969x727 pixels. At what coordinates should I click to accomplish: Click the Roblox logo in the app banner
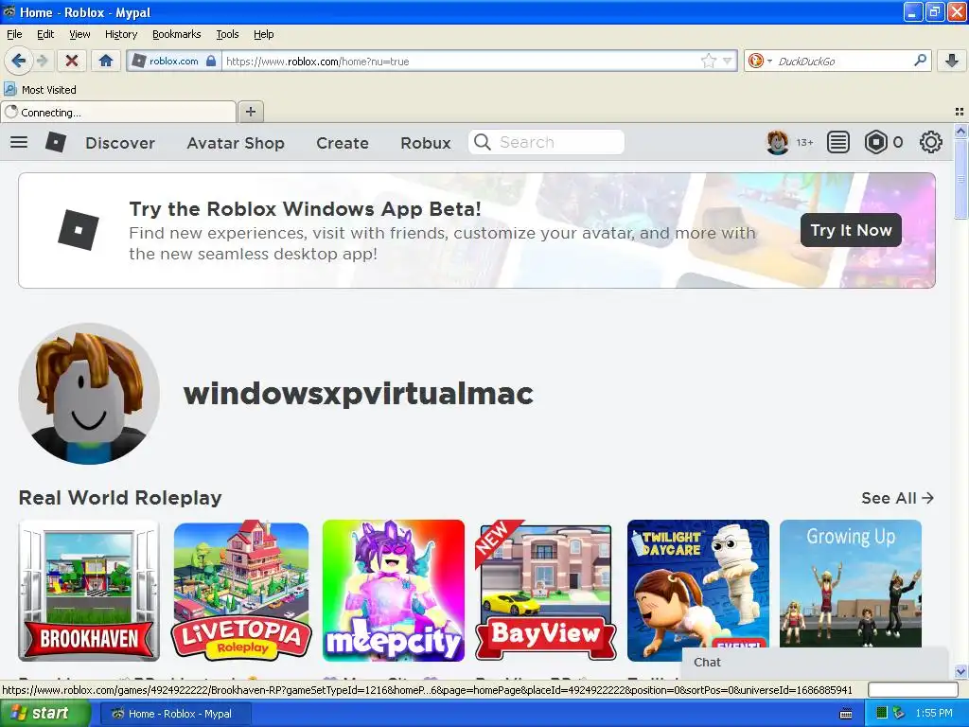79,230
